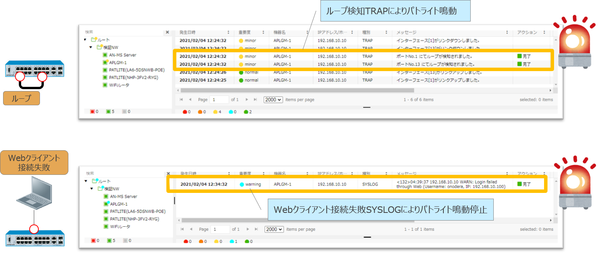This screenshot has width=599, height=254.
Task: Select AN-MS Server in SYSLOG panel tree
Action: 120,196
